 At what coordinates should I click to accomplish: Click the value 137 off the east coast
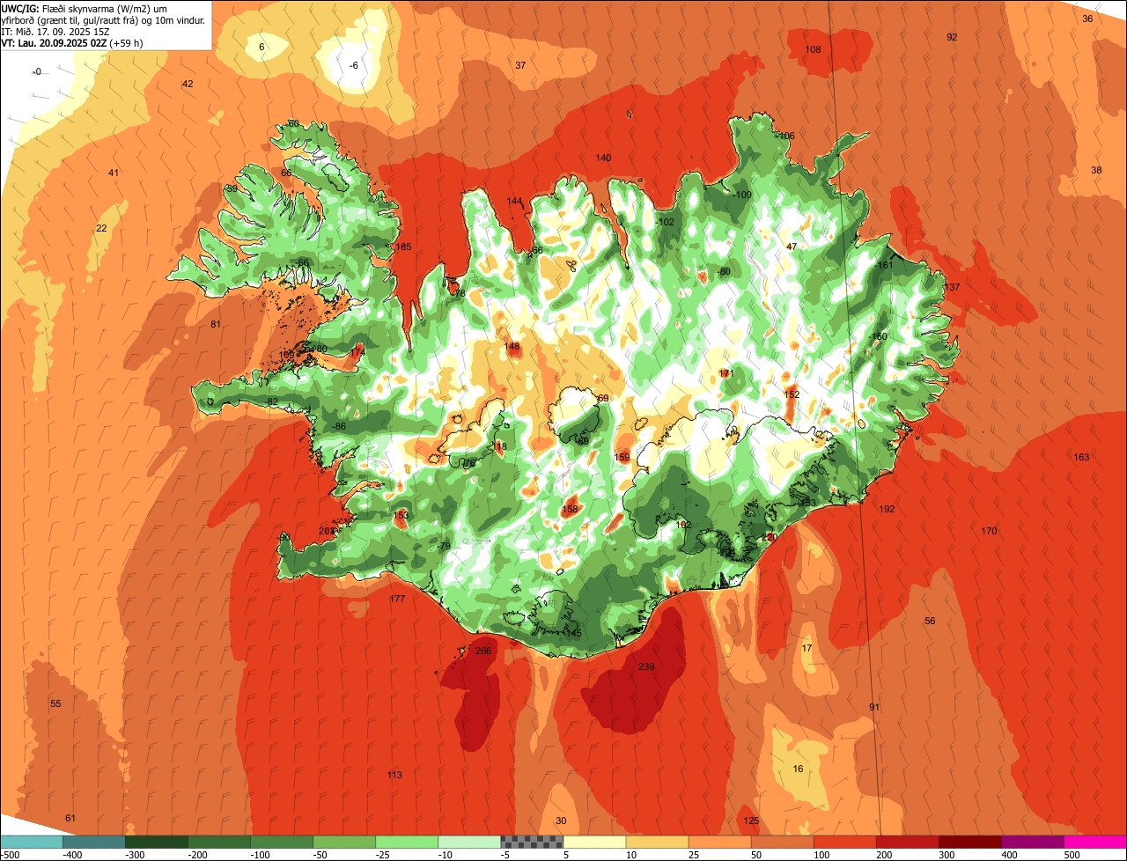point(953,287)
